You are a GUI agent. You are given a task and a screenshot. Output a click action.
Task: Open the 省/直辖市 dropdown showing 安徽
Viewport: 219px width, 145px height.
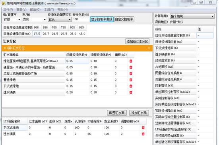[12, 19]
